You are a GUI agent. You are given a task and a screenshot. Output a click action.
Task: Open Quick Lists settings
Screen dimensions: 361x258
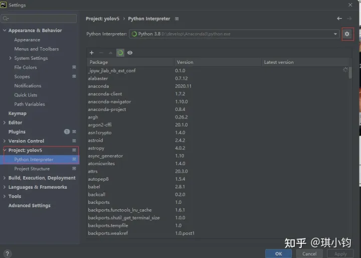(26, 95)
